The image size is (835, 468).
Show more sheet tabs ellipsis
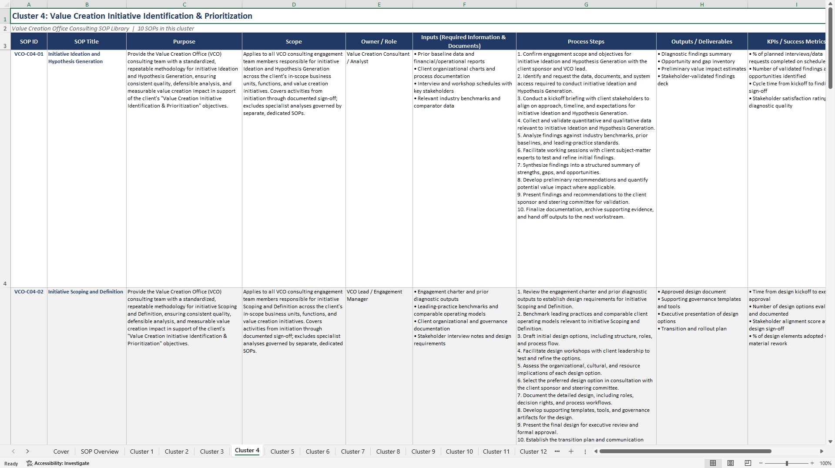[557, 451]
